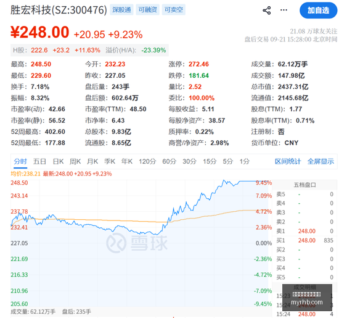Click the 可卖空 tag
This screenshot has width=339, height=318.
click(x=173, y=10)
